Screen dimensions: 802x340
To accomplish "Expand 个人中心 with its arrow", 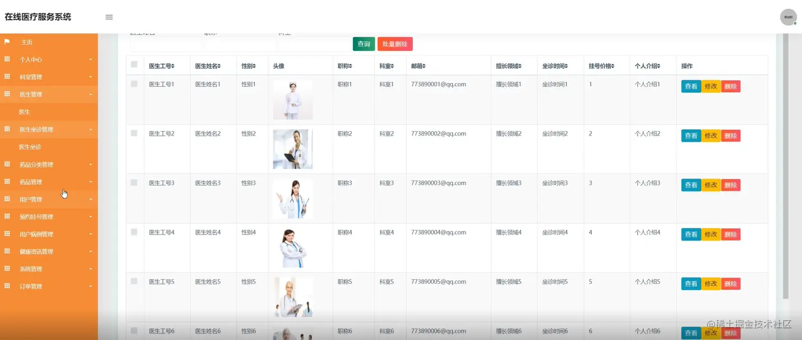I will 91,60.
